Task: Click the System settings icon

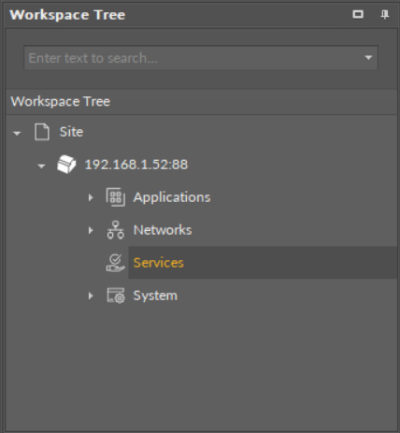Action: (116, 296)
